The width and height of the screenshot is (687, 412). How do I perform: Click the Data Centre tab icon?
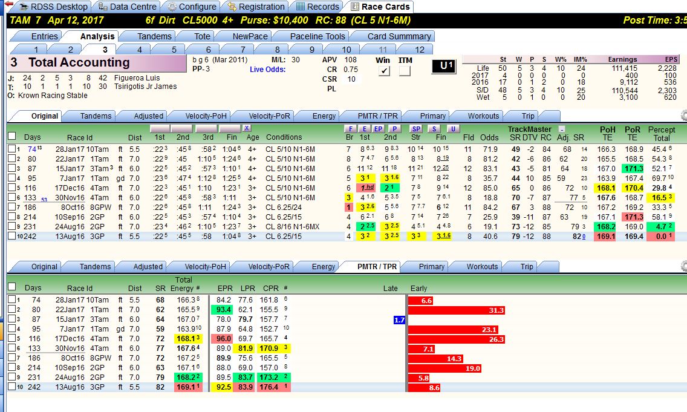pyautogui.click(x=103, y=7)
